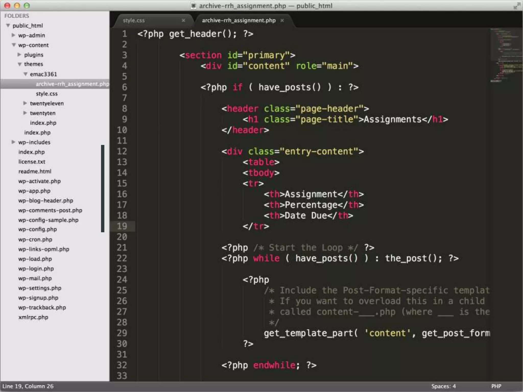Expand the plugins folder

pos(19,55)
